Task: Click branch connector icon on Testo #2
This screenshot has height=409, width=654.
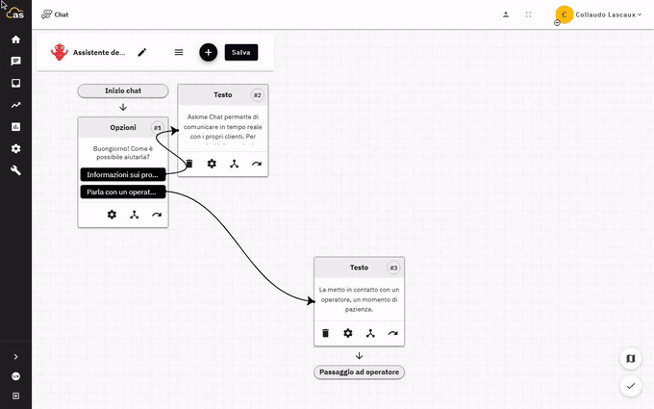Action: 235,164
